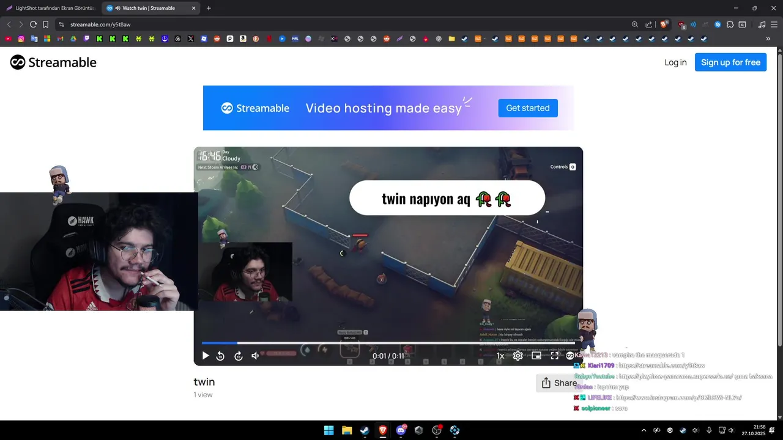Go back to previous page
The image size is (783, 440).
(9, 24)
